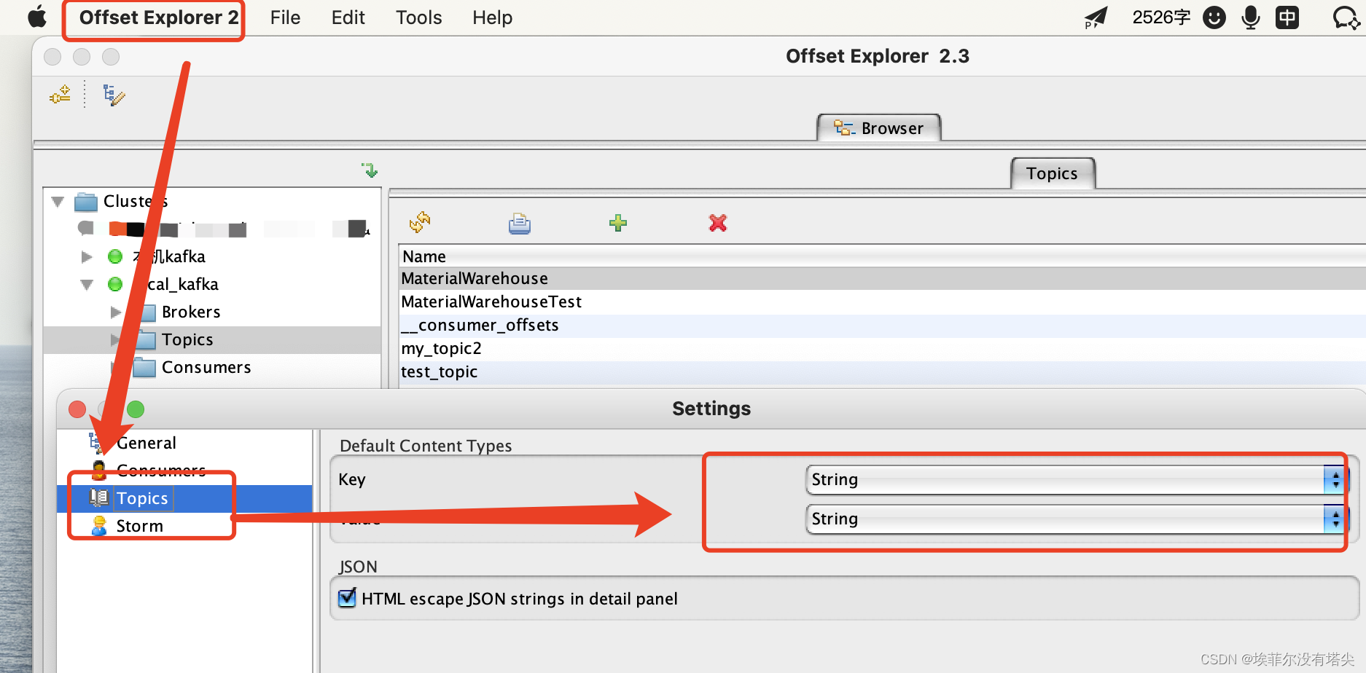Click the Clusters folder icon
1366x673 pixels.
point(86,201)
